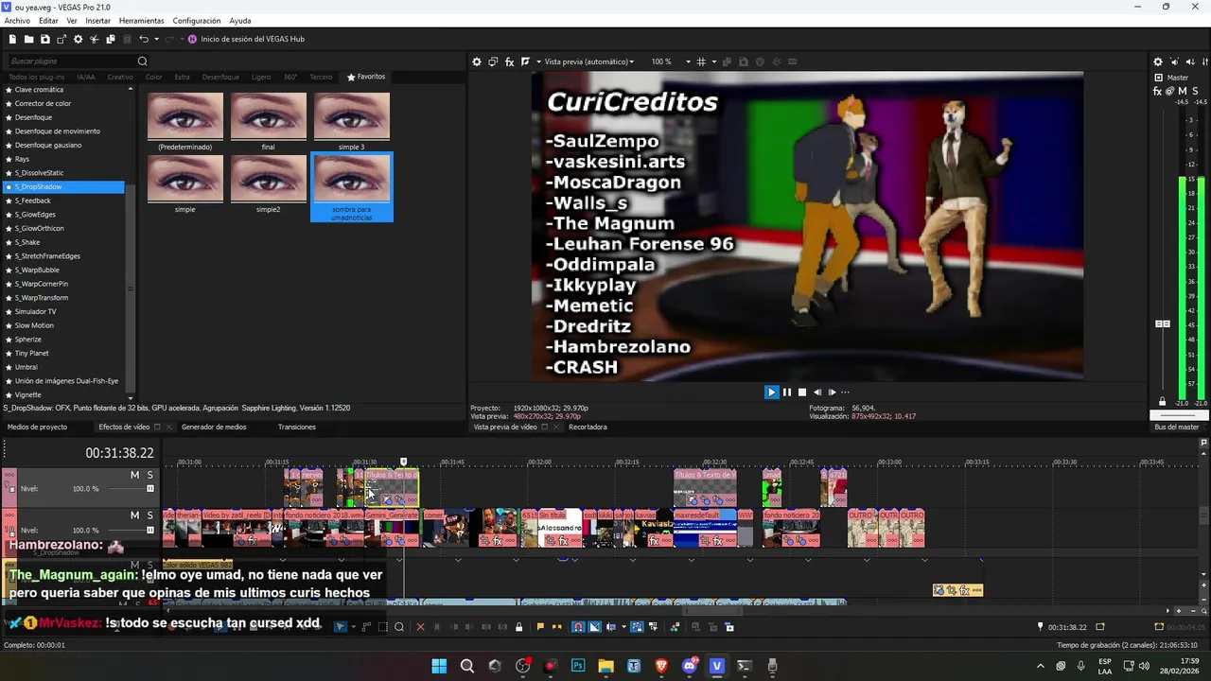
Task: Toggle auto ripple button in timeline toolbar
Action: click(611, 626)
